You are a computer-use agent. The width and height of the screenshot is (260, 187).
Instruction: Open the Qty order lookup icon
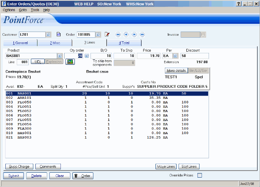coord(87,56)
